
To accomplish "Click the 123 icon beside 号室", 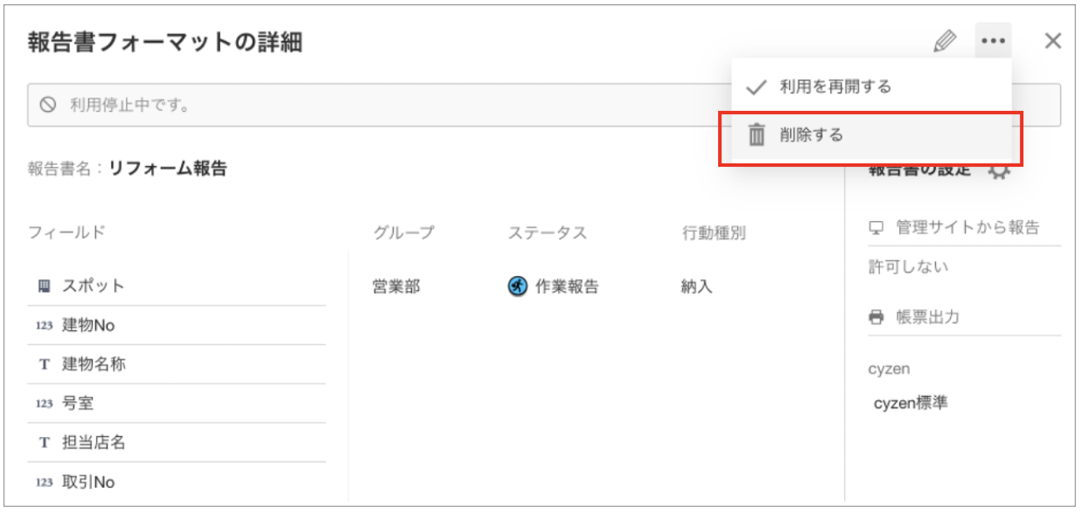I will (44, 404).
